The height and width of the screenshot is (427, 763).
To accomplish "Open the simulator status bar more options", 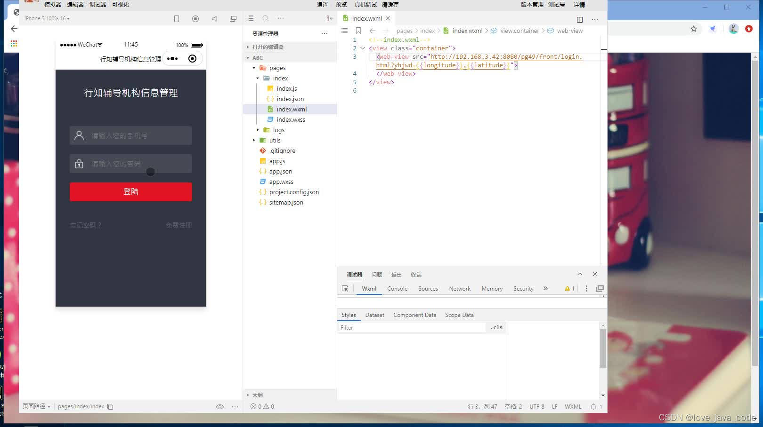I will [235, 407].
